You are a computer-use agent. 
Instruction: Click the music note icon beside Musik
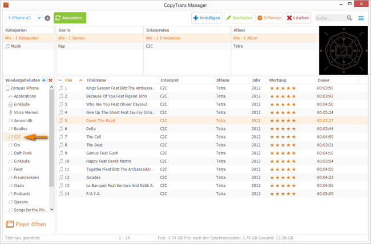(x=7, y=46)
